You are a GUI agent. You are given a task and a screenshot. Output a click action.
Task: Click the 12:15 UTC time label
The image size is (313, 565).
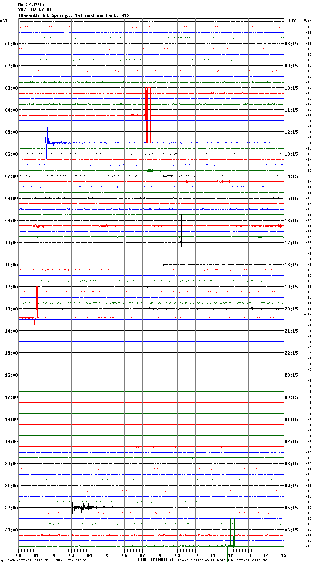[x=291, y=132]
